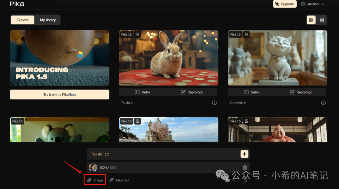Switch to the Explore tab

23,20
